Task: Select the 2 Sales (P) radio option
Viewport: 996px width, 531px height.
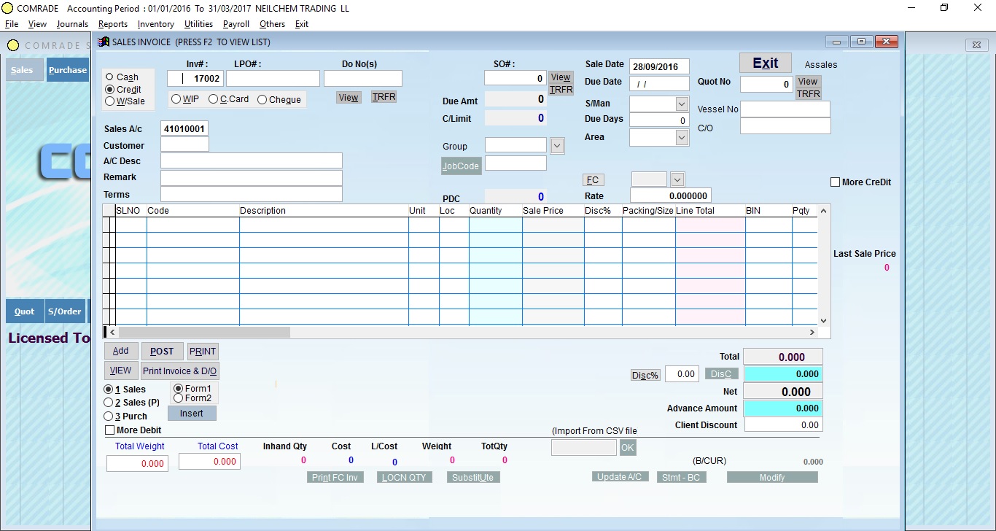Action: point(109,403)
